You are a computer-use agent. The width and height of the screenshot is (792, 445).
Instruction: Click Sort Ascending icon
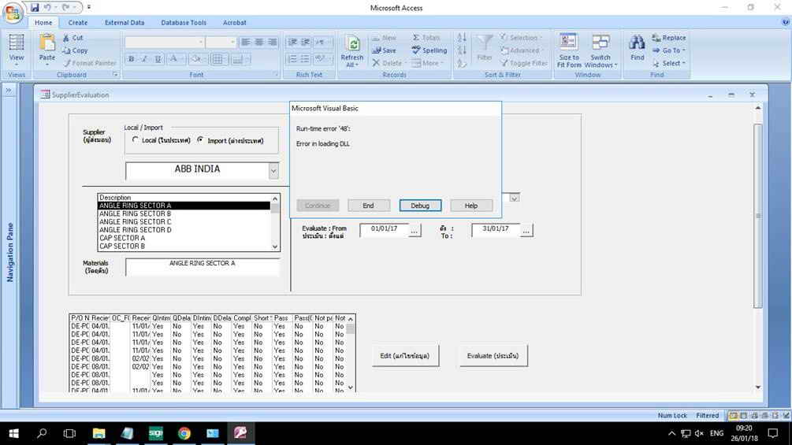coord(462,38)
